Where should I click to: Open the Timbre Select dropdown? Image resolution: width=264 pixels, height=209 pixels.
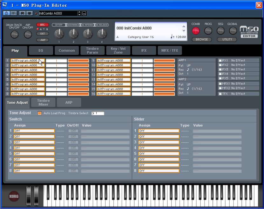pos(98,113)
